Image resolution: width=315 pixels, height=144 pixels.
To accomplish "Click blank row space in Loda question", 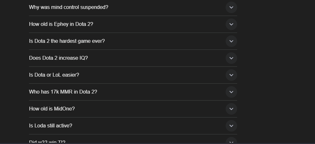I will point(149,126).
